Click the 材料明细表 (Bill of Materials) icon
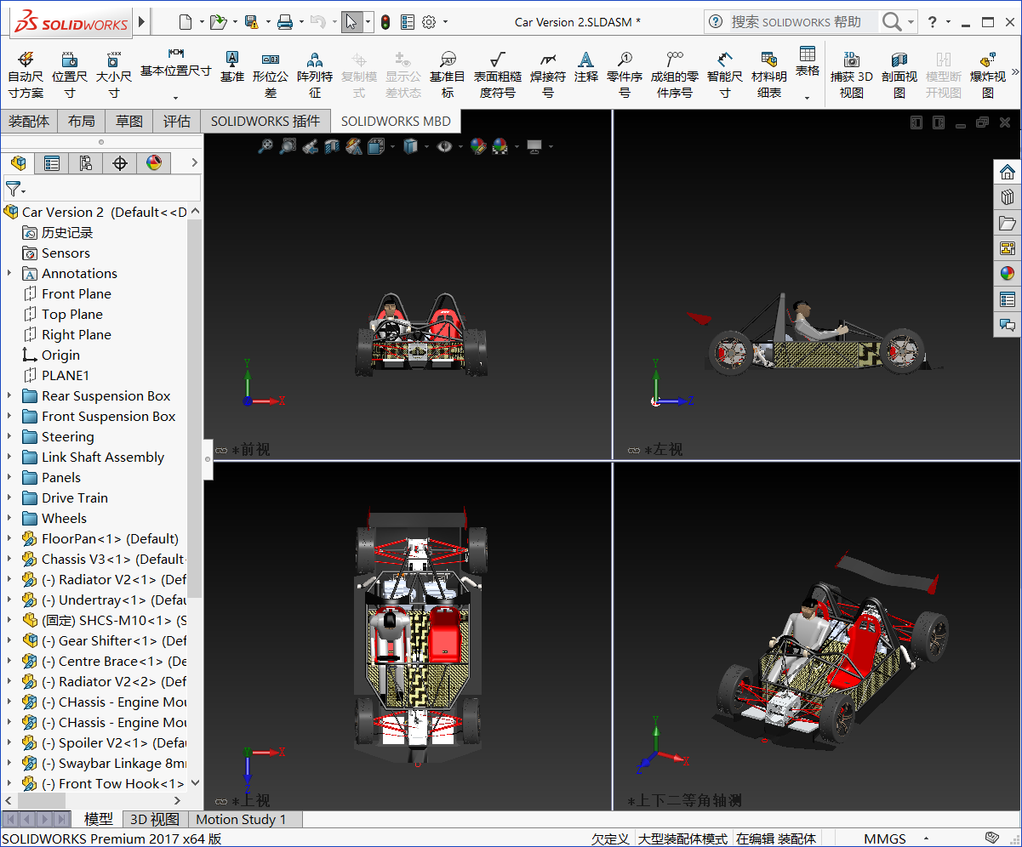Viewport: 1022px width, 847px height. coord(768,74)
